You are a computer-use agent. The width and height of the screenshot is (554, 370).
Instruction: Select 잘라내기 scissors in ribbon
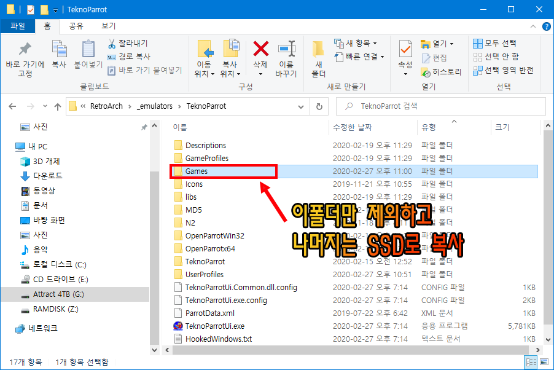coord(128,43)
